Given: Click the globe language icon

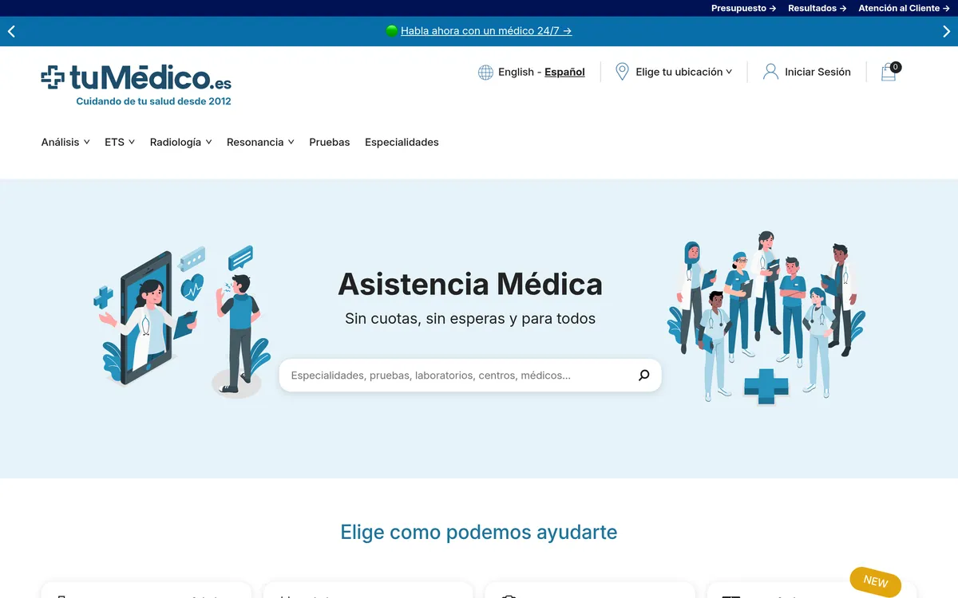Looking at the screenshot, I should pos(485,72).
